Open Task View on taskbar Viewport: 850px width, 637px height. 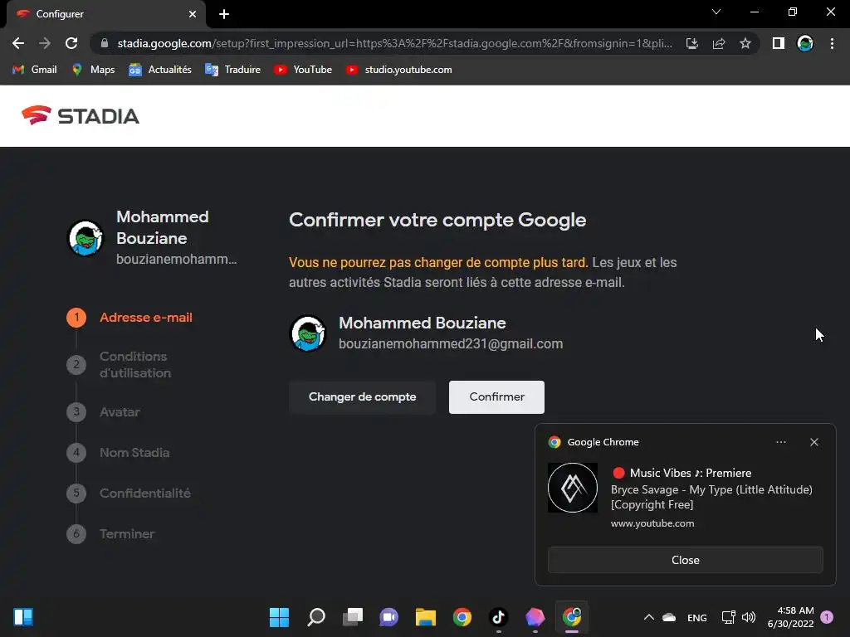(x=352, y=617)
